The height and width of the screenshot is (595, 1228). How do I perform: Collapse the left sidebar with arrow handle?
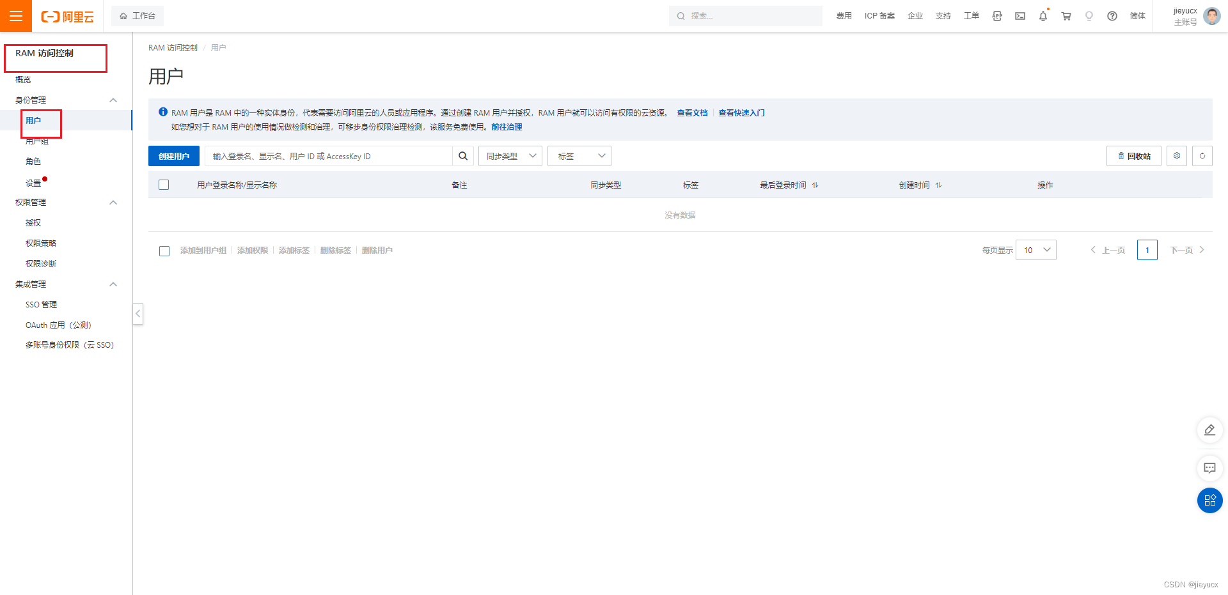(138, 314)
